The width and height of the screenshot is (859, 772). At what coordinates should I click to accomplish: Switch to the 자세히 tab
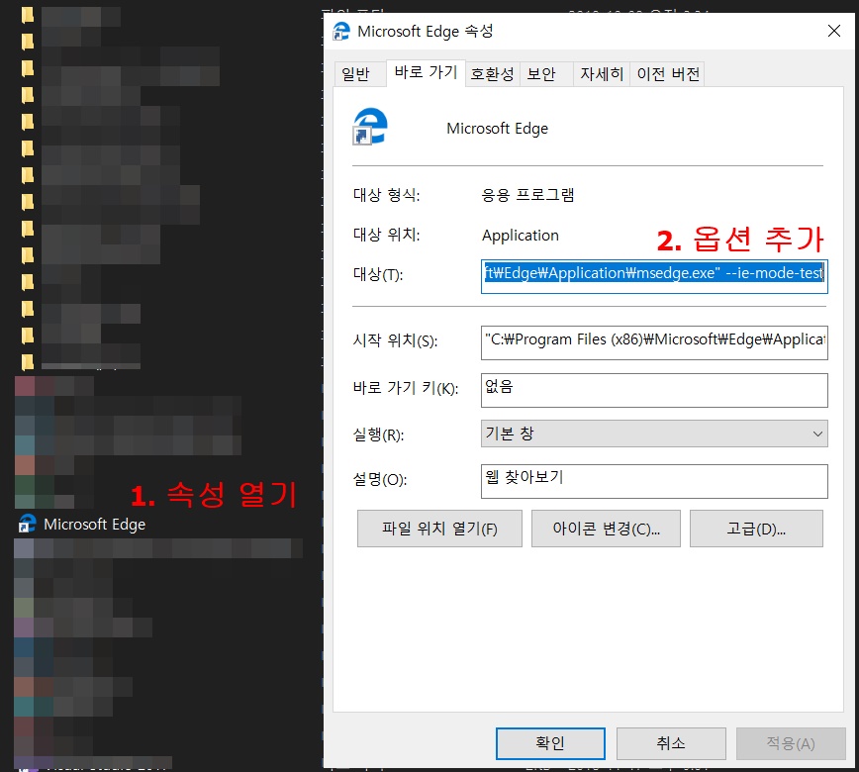tap(602, 74)
